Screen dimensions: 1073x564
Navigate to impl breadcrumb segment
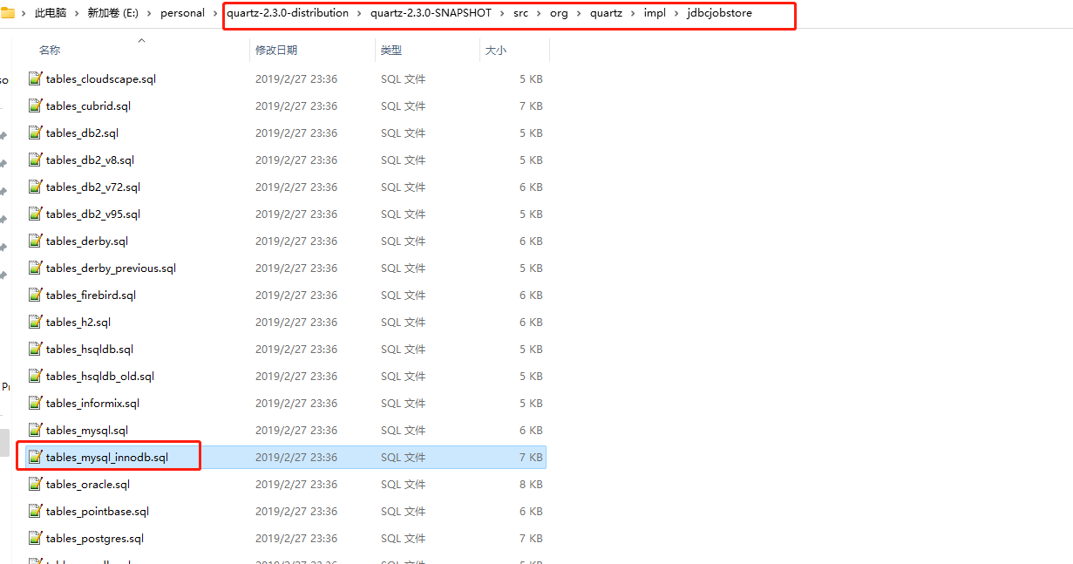(654, 13)
